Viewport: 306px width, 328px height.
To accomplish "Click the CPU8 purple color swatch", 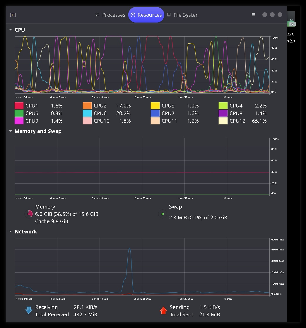I will [x=223, y=113].
